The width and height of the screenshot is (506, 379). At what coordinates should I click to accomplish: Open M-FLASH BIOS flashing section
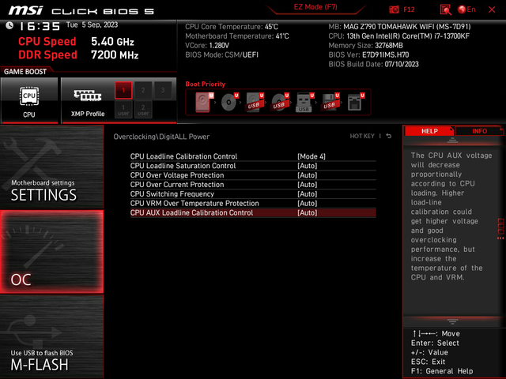[51, 336]
